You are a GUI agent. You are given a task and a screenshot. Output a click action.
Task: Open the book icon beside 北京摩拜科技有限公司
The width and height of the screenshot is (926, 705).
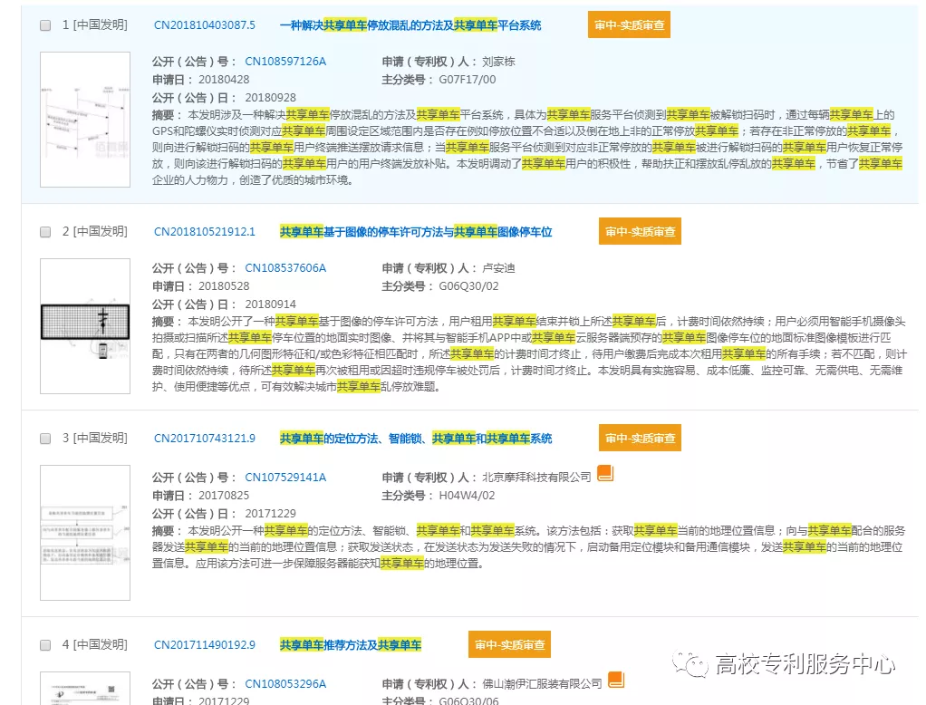coord(606,472)
